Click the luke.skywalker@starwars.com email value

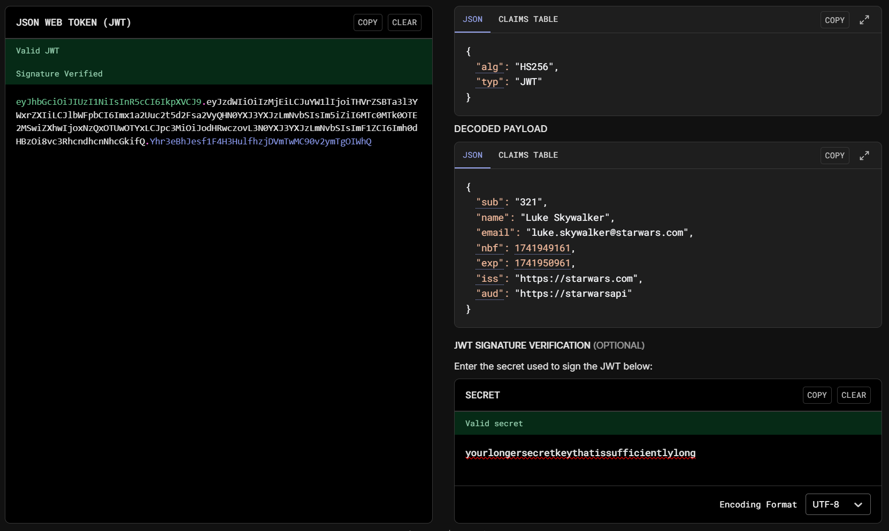tap(607, 233)
